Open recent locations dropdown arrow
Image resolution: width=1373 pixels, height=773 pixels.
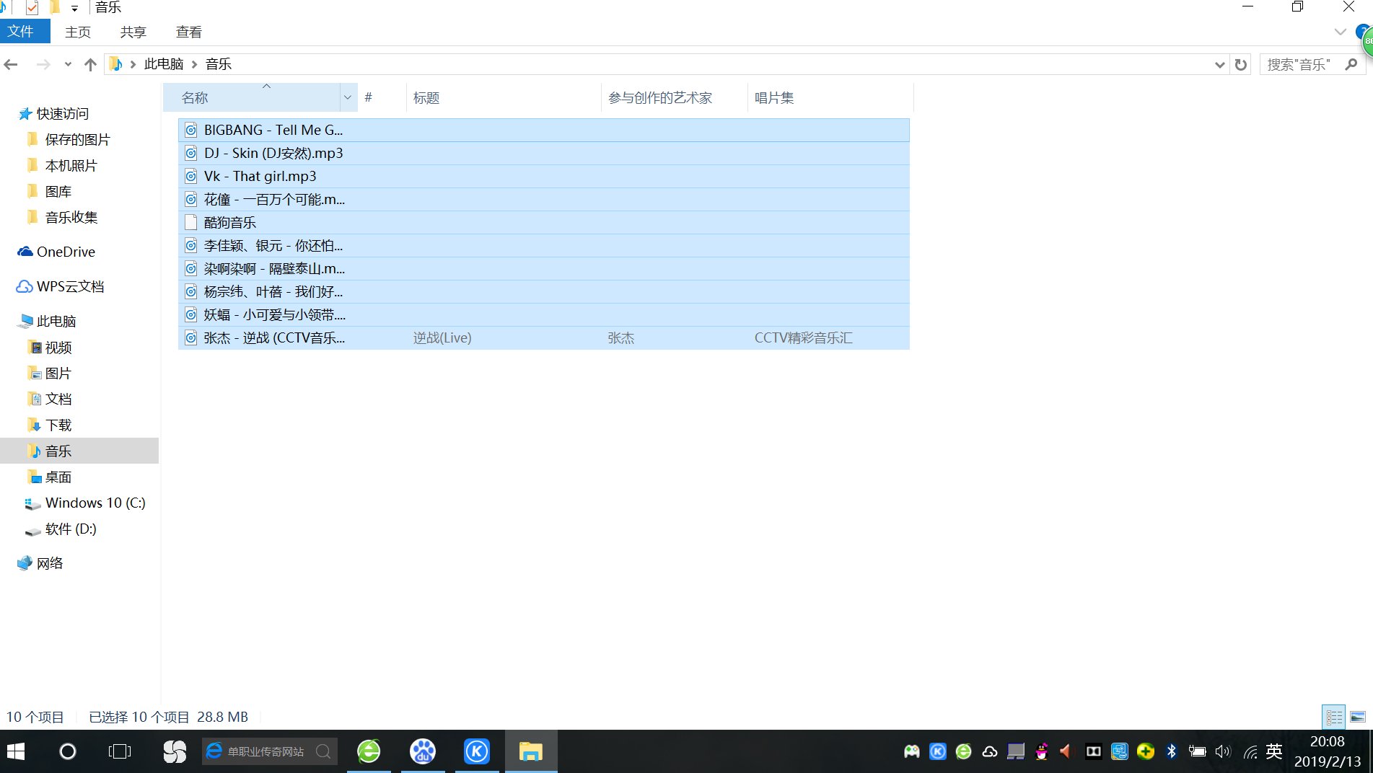click(68, 65)
